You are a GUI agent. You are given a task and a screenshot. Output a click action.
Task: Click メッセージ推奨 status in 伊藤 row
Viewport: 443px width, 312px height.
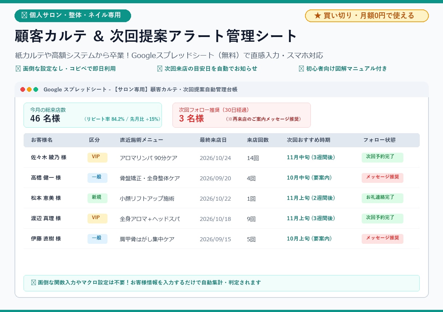coord(382,239)
